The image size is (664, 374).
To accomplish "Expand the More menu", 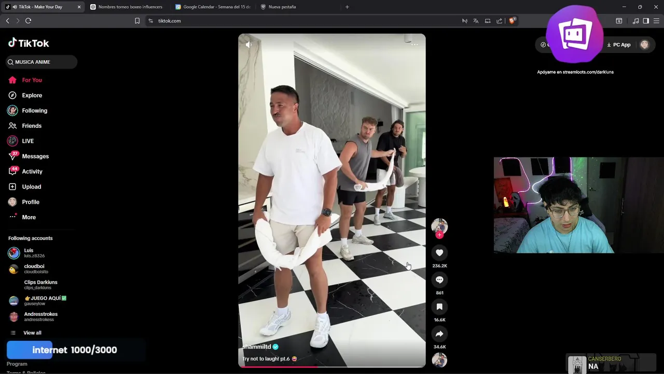I will point(29,217).
